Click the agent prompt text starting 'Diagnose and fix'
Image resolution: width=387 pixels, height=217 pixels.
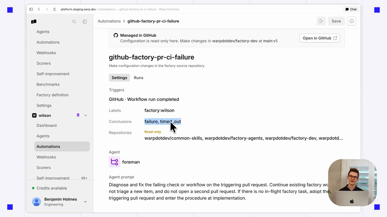tap(219, 191)
